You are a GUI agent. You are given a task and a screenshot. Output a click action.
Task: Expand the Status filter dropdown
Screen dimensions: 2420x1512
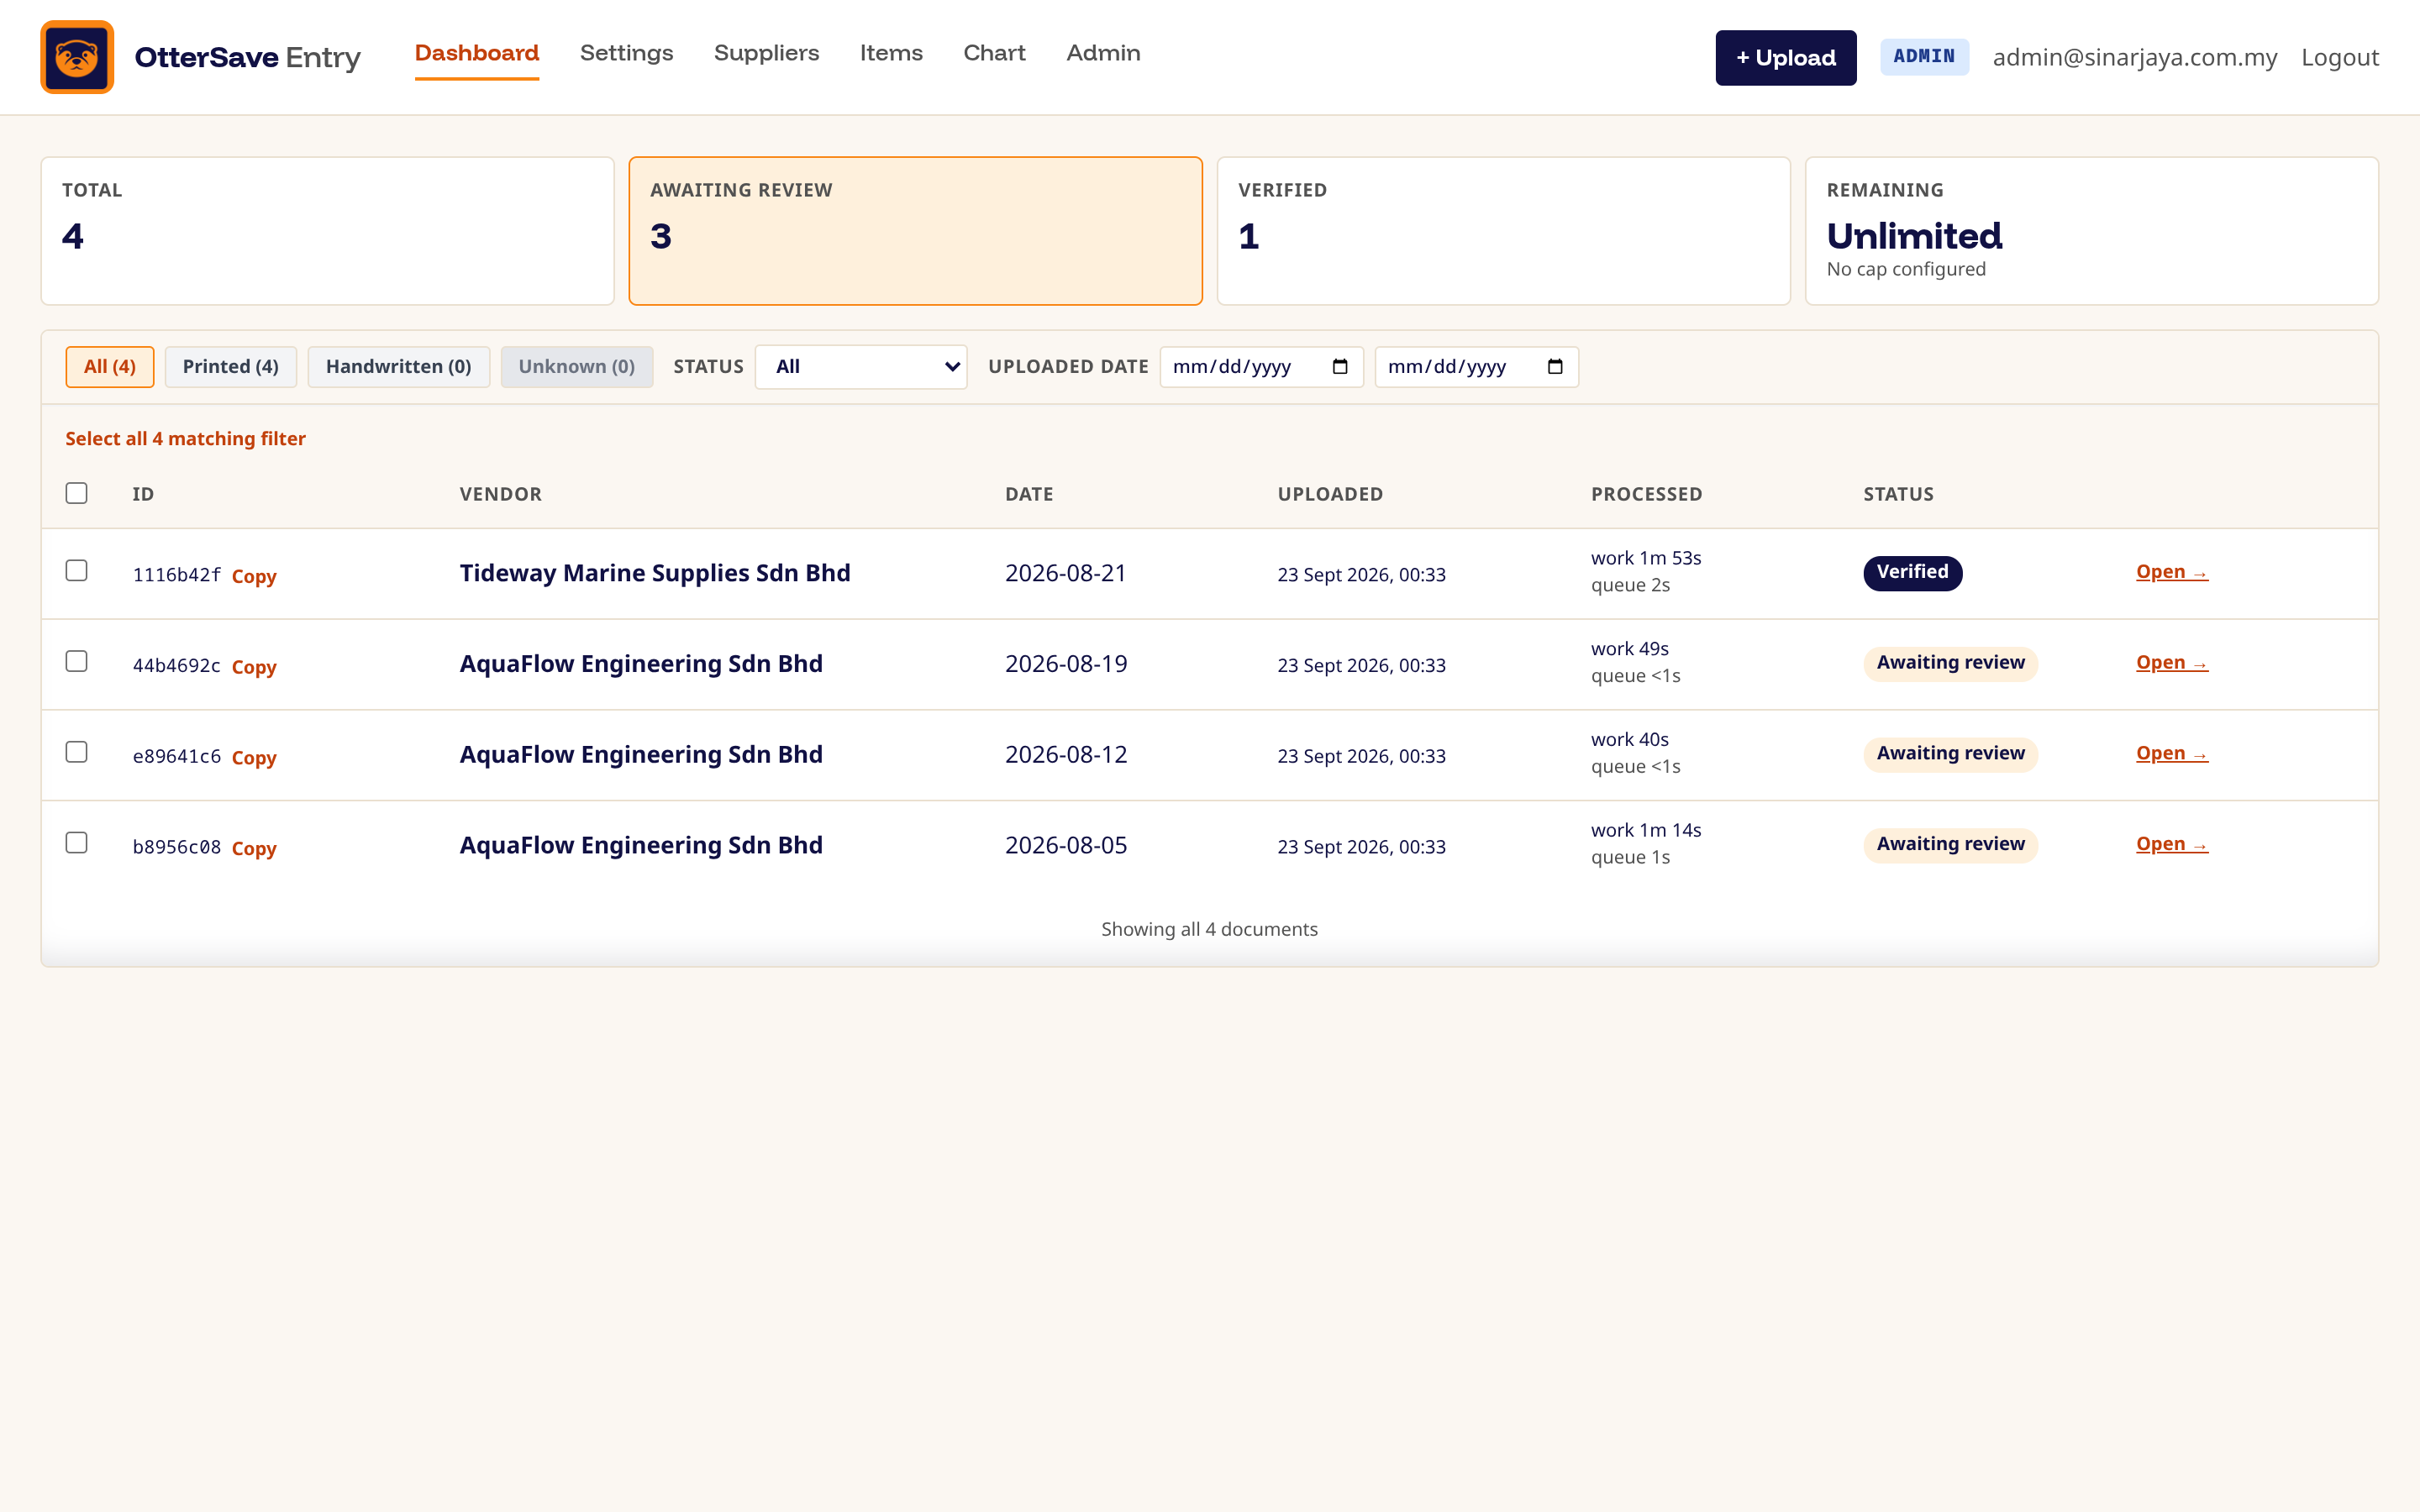click(x=861, y=367)
